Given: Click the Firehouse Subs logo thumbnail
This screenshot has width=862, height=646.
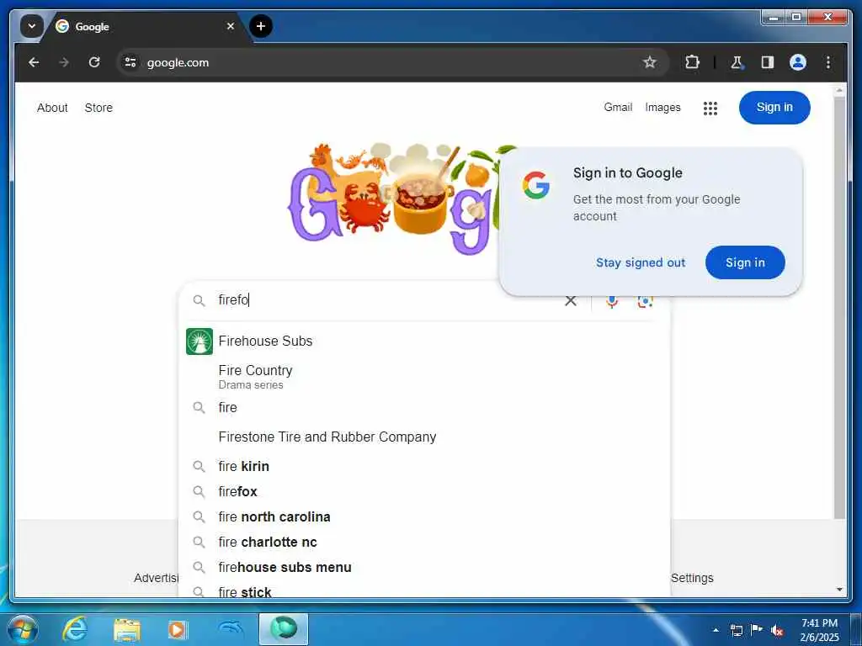Looking at the screenshot, I should pos(199,342).
